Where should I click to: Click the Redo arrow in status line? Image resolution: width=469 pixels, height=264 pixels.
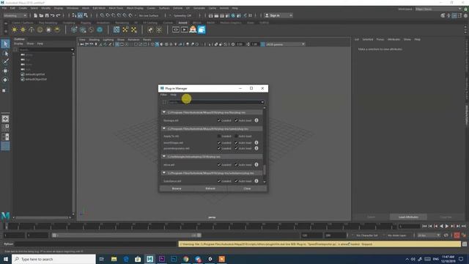[59, 15]
